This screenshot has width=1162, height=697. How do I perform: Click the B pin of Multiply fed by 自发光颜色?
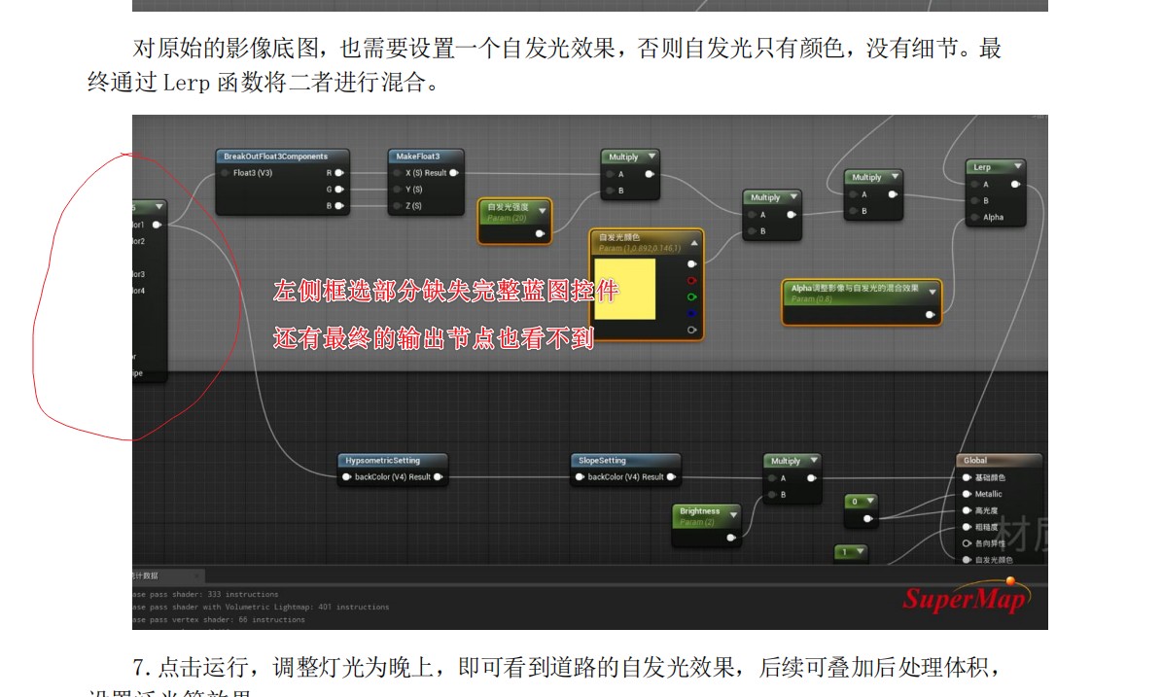(x=753, y=231)
